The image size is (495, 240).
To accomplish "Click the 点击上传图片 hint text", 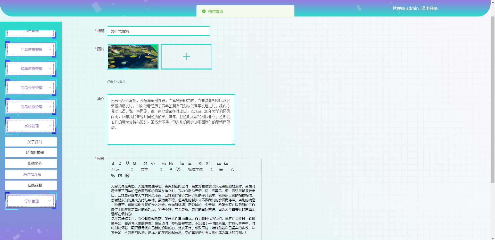I will pyautogui.click(x=116, y=82).
